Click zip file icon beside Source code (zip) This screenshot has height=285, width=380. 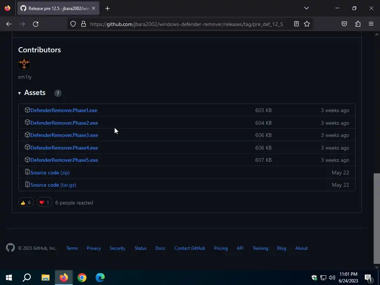click(x=27, y=172)
